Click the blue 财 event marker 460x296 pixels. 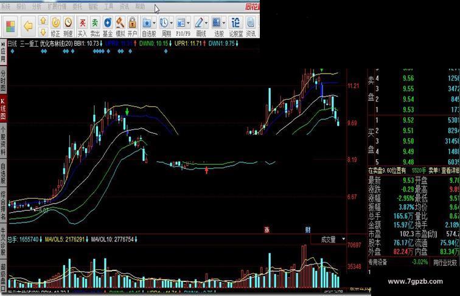tap(307, 230)
